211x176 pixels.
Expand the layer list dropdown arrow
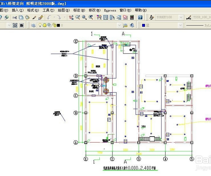point(119,25)
